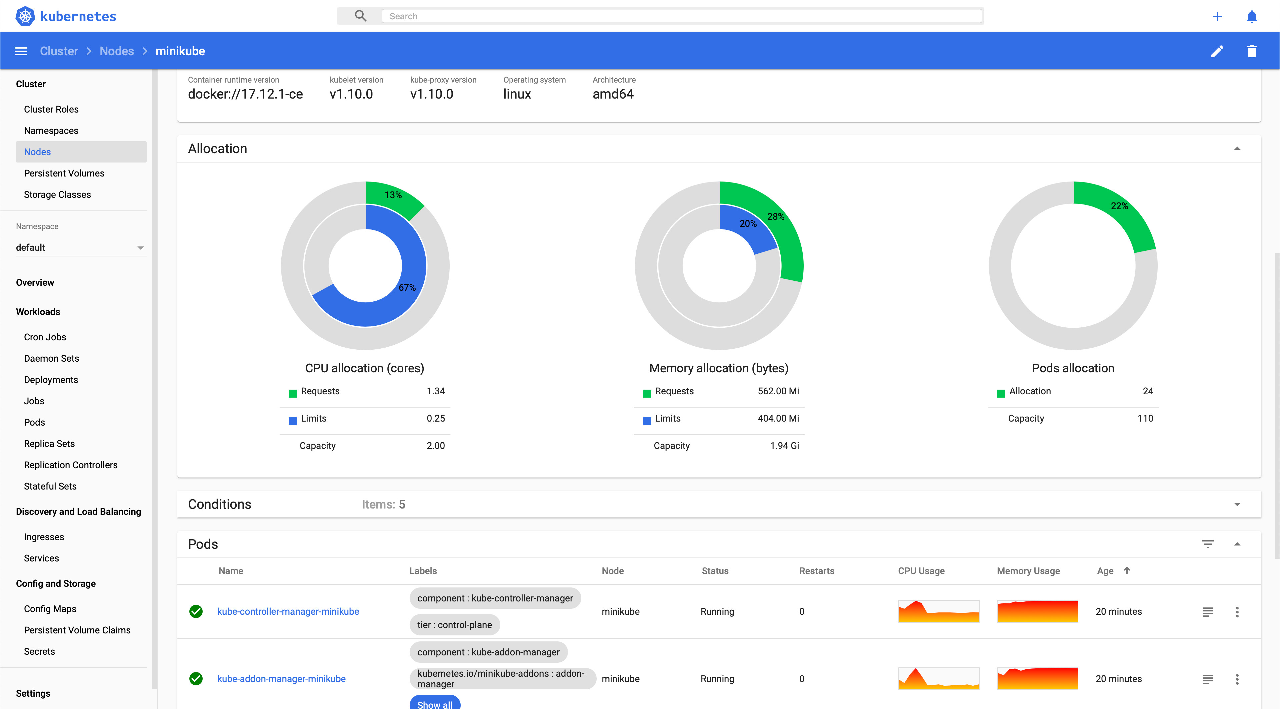Click the green status check for kube-controller-manager pod
Screen dimensions: 1280x709
click(196, 612)
